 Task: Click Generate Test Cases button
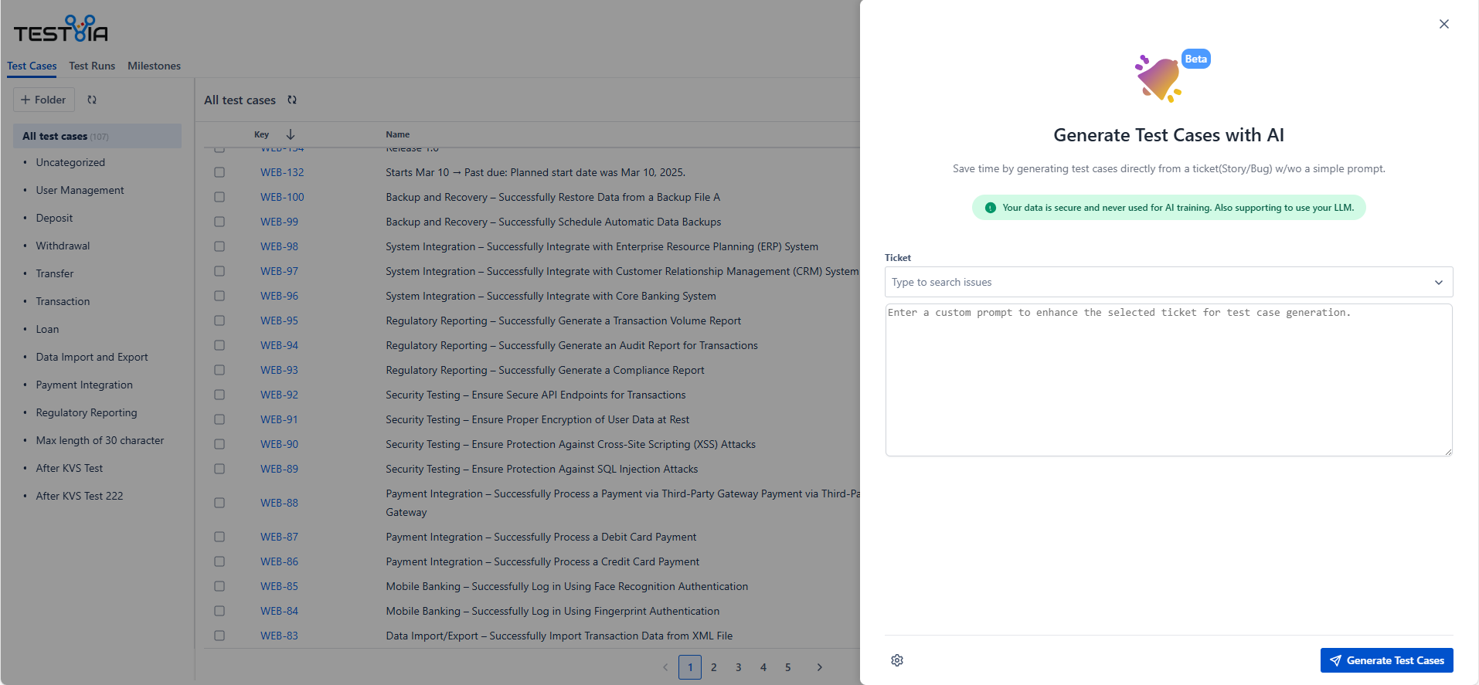click(x=1386, y=660)
